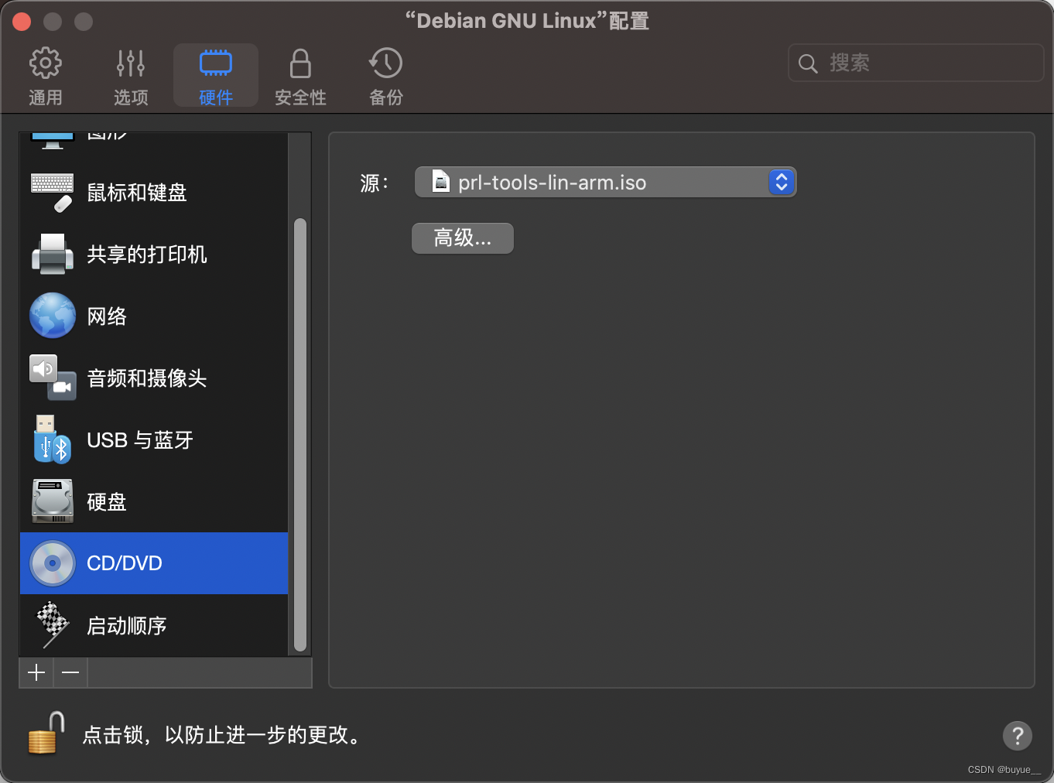Open help with the question mark button

click(1018, 736)
